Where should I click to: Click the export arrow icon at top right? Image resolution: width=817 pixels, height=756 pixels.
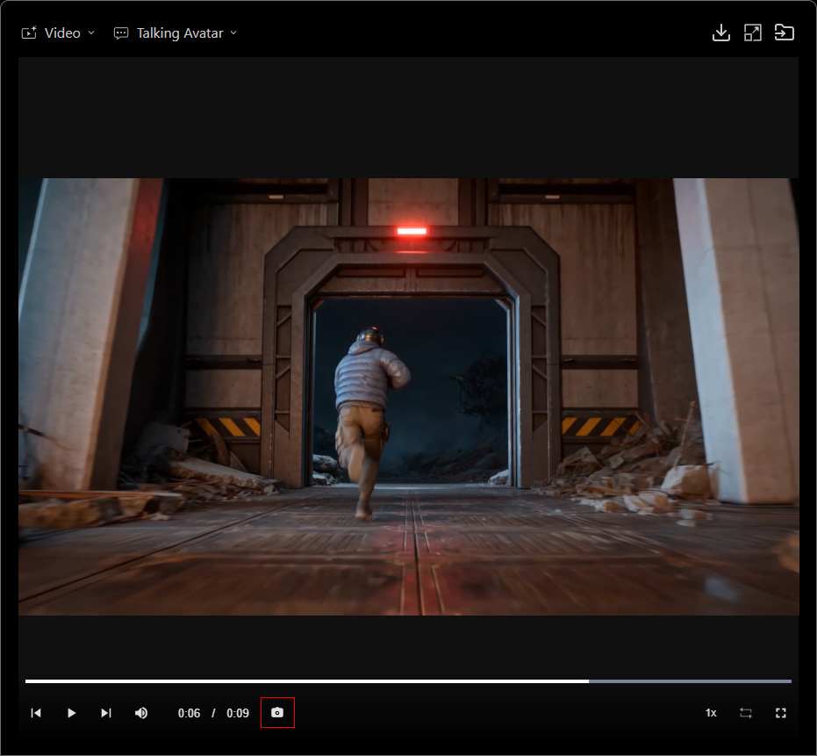(x=784, y=32)
